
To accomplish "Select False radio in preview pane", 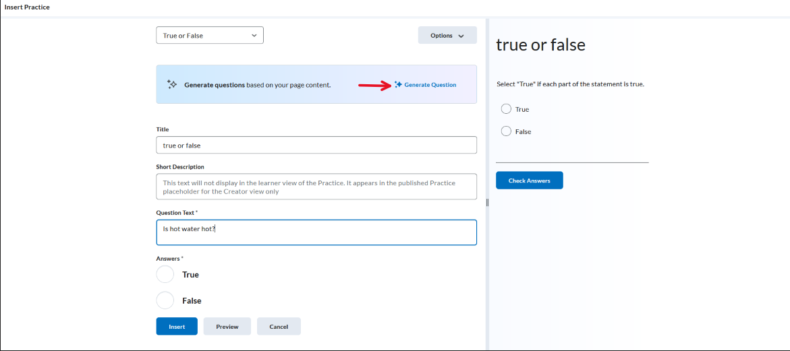I will (506, 131).
